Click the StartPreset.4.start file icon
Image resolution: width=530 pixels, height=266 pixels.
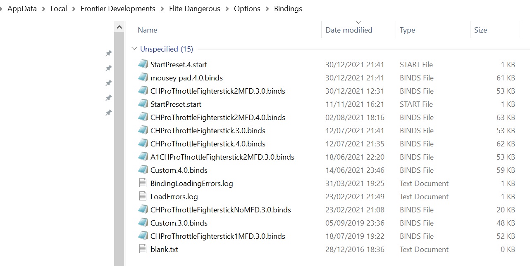point(143,64)
